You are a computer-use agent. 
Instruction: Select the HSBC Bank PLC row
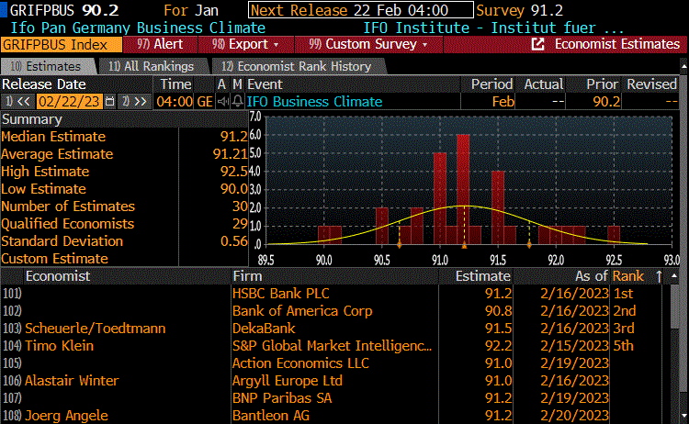(x=331, y=294)
